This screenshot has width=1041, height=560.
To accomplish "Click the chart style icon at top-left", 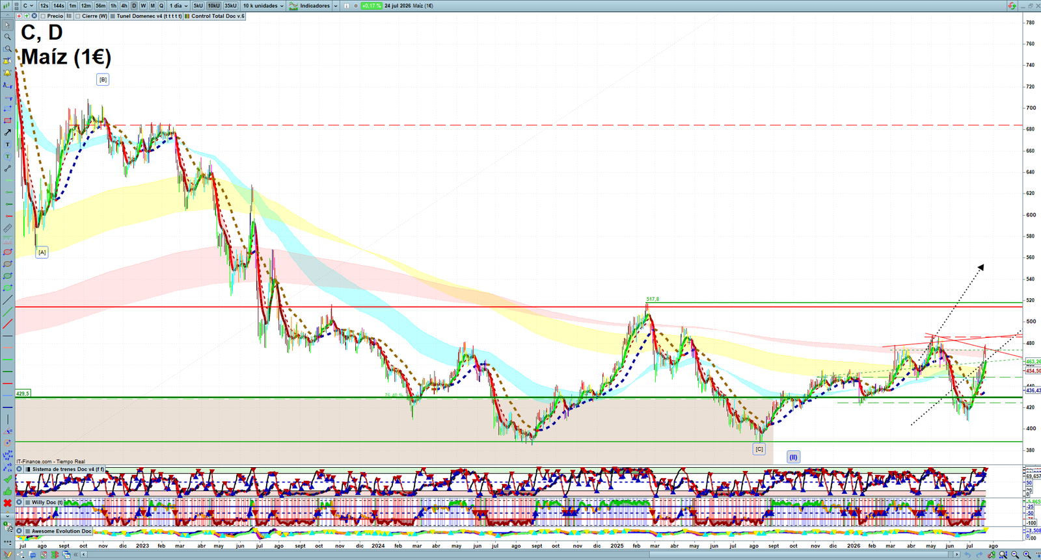I will [7, 5].
